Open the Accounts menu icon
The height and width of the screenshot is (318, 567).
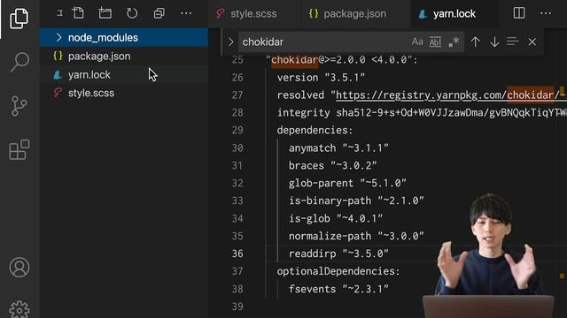[19, 267]
